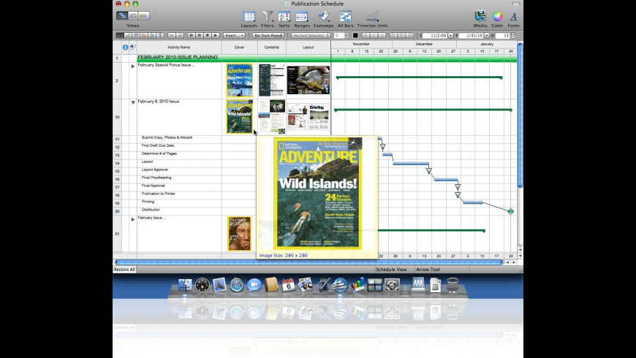Open the iMedia browser
This screenshot has width=636, height=358.
point(480,19)
